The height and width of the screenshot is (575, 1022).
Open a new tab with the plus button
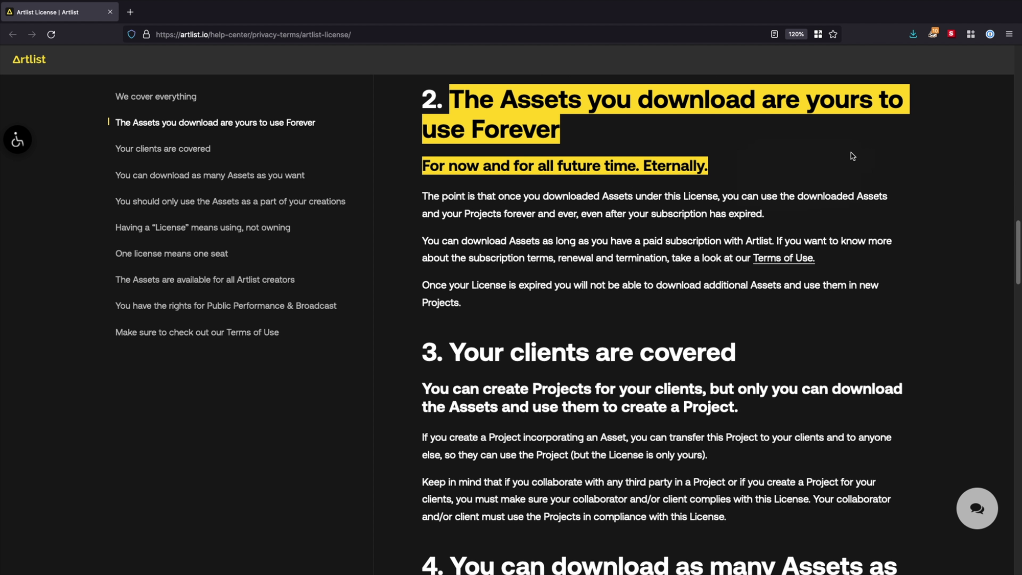pyautogui.click(x=130, y=12)
